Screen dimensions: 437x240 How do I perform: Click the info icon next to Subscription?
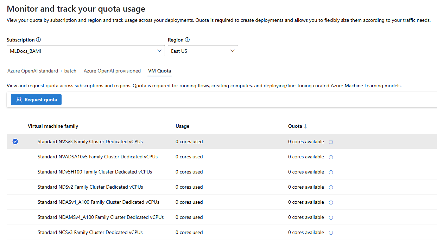tap(38, 40)
